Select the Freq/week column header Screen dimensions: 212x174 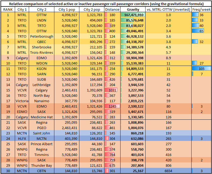[202, 9]
